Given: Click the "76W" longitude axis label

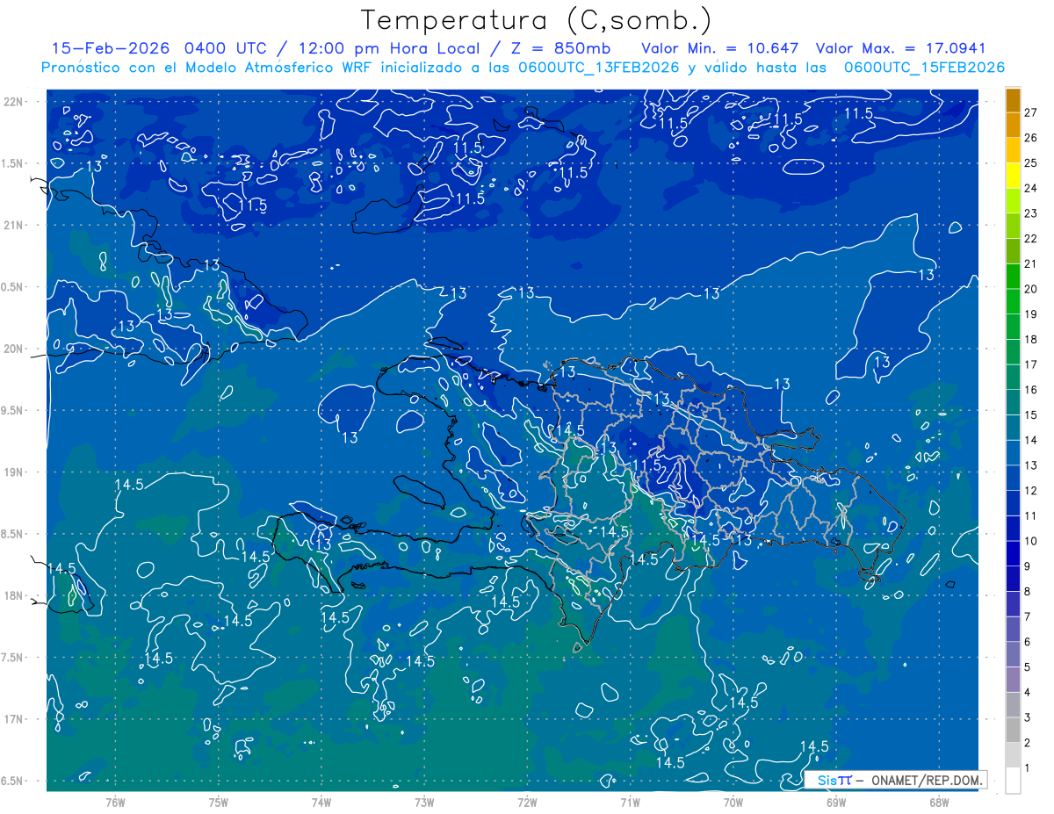Looking at the screenshot, I should click(x=115, y=802).
